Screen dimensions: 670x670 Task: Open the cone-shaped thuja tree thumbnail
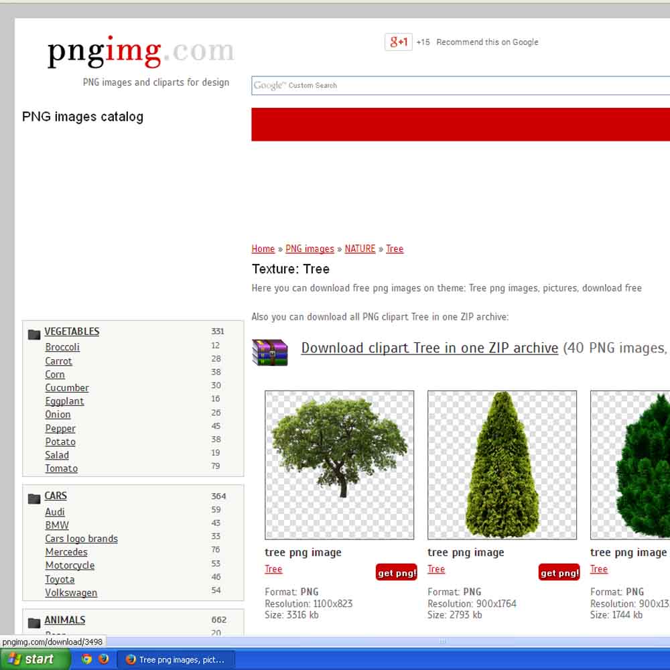pos(502,465)
